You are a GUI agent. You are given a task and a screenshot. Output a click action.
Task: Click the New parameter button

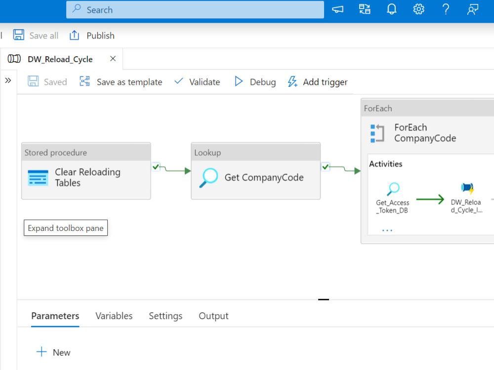click(x=53, y=352)
